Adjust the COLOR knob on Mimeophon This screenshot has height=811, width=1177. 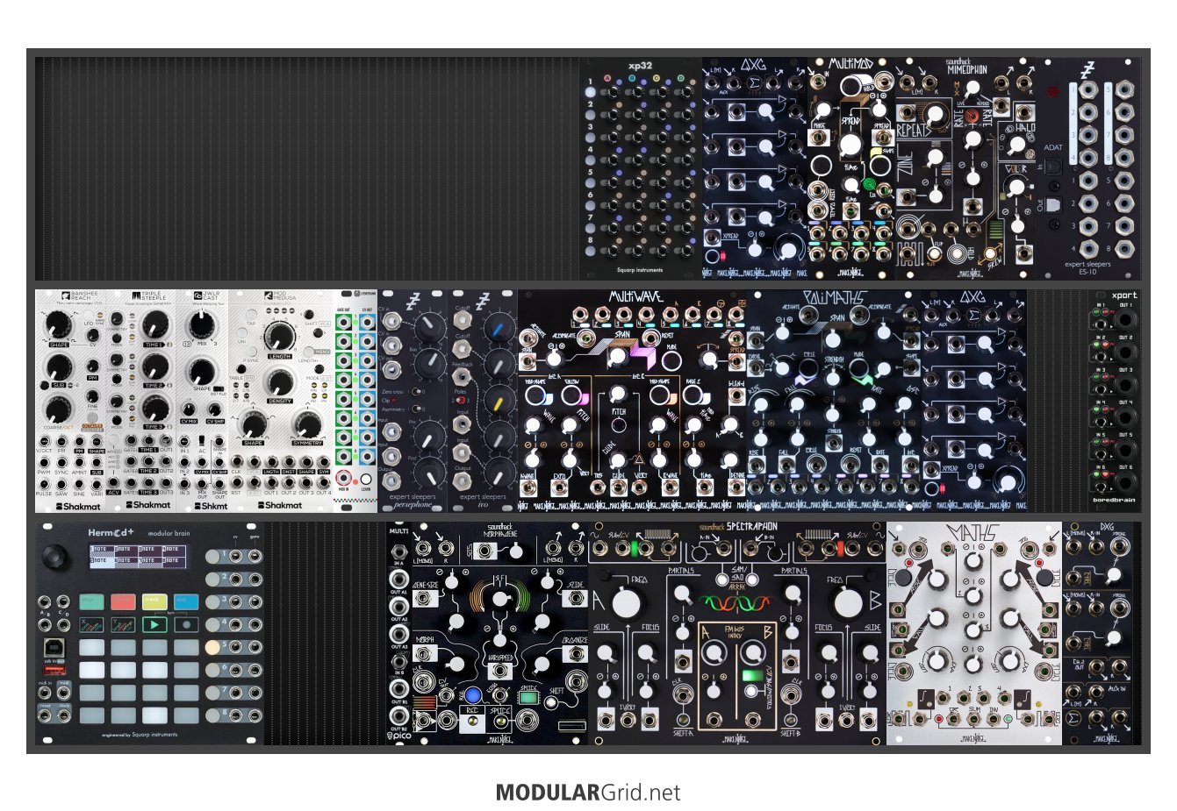[1016, 187]
